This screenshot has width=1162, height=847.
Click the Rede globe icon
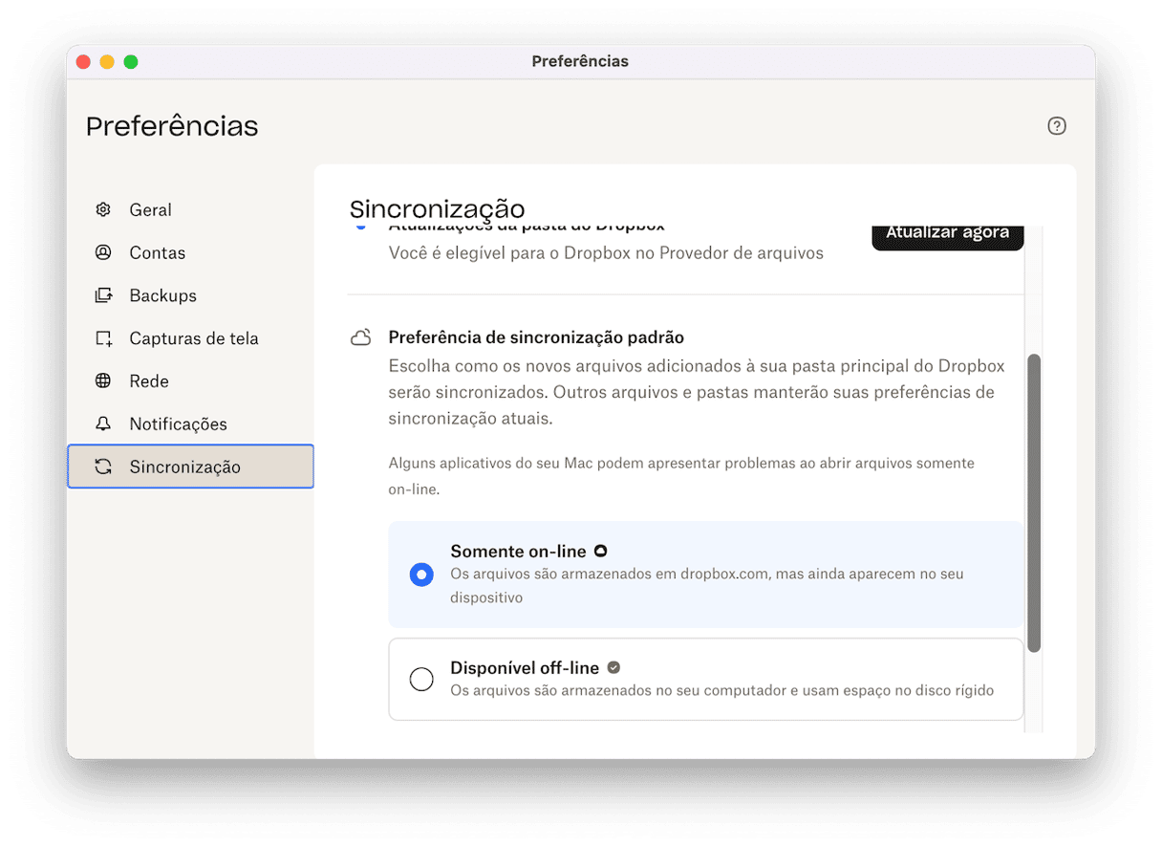tap(103, 381)
